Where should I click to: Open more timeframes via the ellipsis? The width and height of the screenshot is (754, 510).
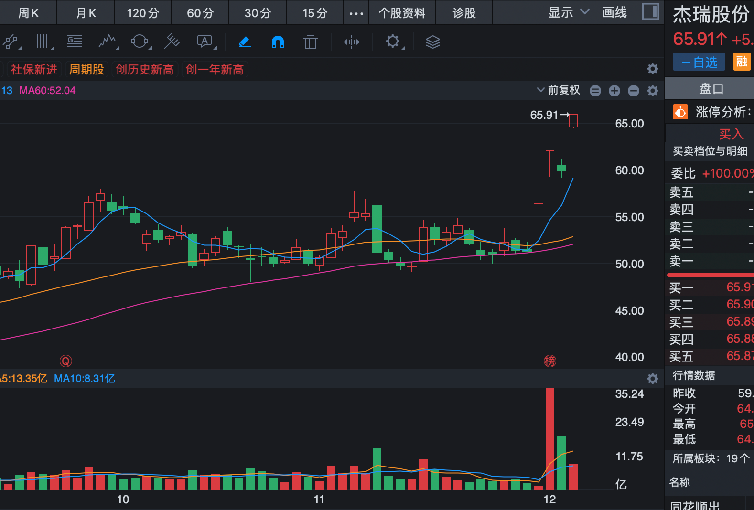(x=356, y=13)
